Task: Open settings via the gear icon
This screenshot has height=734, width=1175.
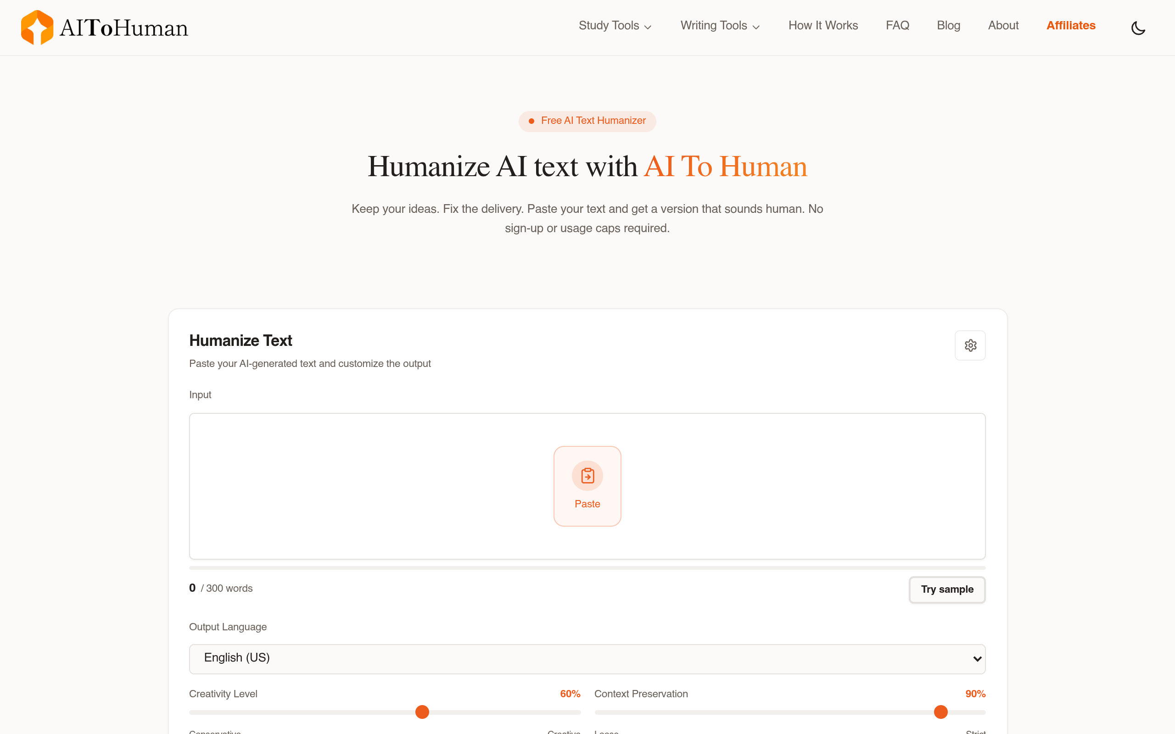Action: click(970, 345)
